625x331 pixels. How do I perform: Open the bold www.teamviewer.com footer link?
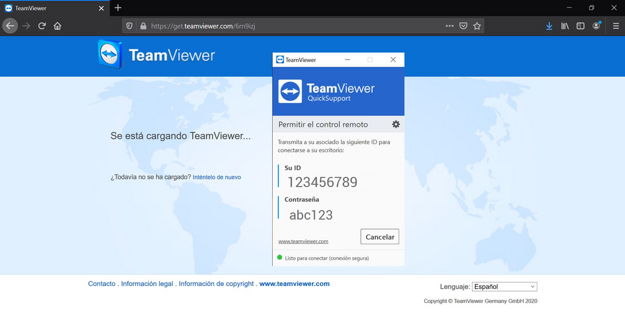point(295,283)
